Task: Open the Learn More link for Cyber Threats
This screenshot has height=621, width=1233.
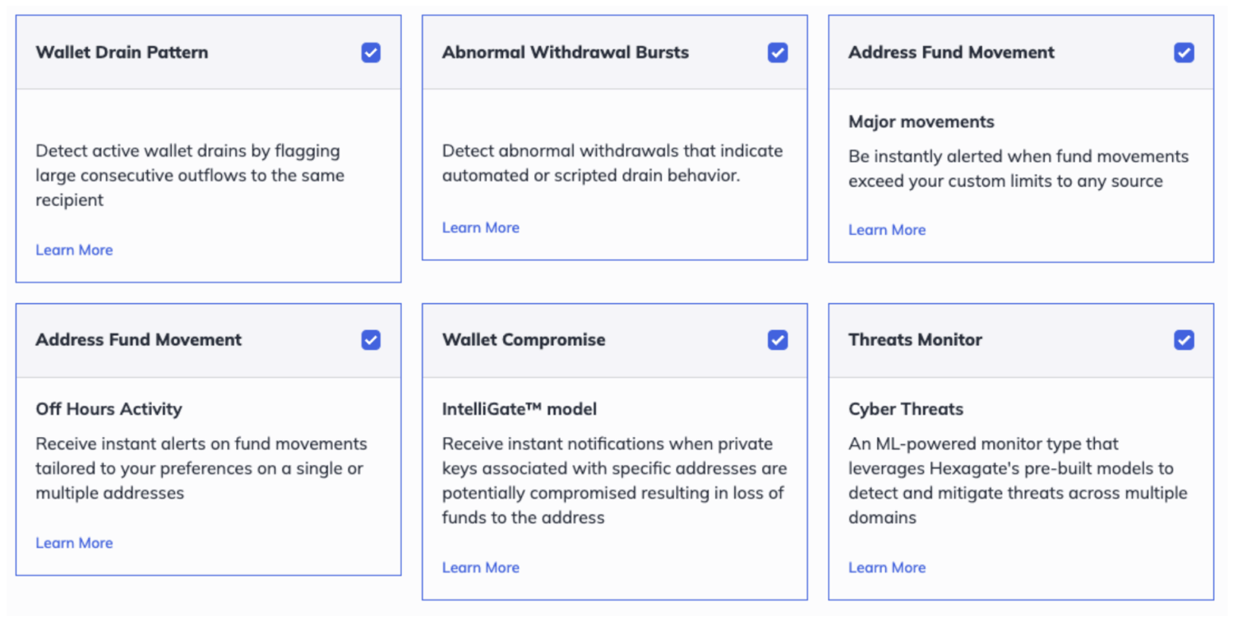Action: pyautogui.click(x=887, y=568)
